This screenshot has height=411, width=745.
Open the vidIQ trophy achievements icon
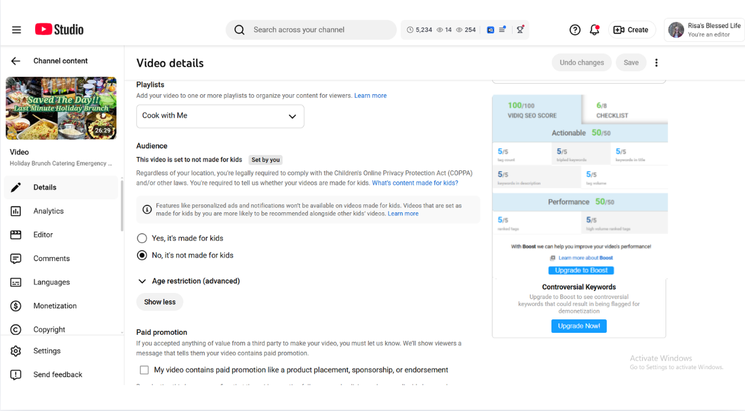point(520,30)
